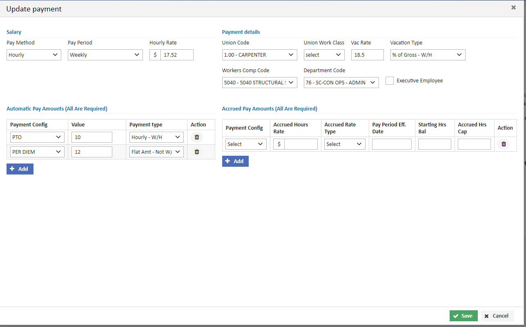Click the PER DIEM value field
The width and height of the screenshot is (526, 327).
coord(92,152)
